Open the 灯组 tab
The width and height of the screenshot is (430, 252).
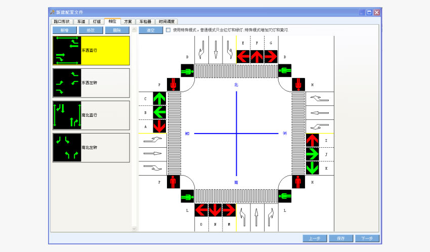pos(97,22)
